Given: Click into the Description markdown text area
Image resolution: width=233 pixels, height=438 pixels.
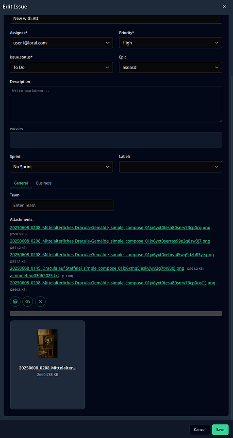Looking at the screenshot, I should [x=116, y=104].
